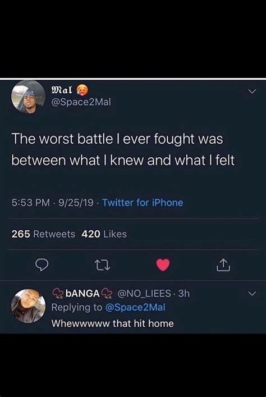Open the @NO_LIEES handle
Screen dimensions: 266x397
point(144,294)
